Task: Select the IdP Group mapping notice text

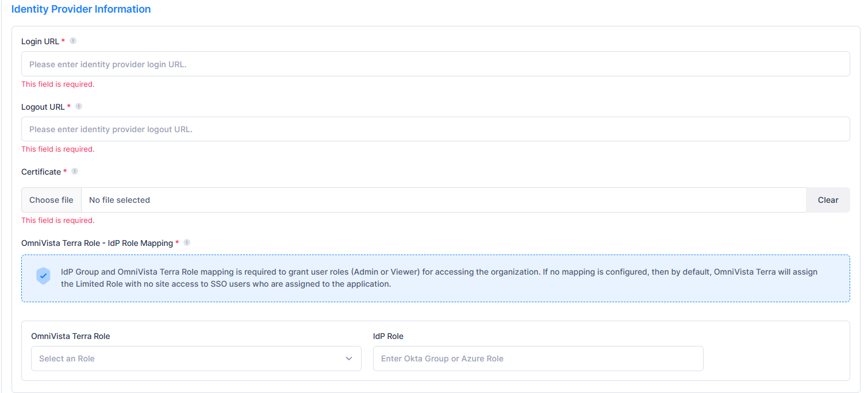Action: [x=437, y=278]
